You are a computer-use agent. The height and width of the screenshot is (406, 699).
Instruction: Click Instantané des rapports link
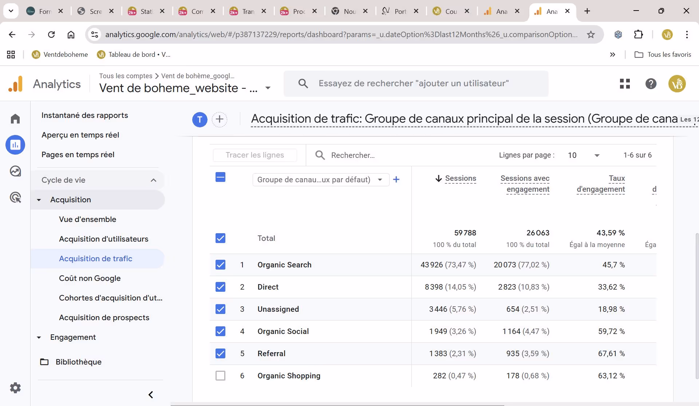tap(84, 115)
